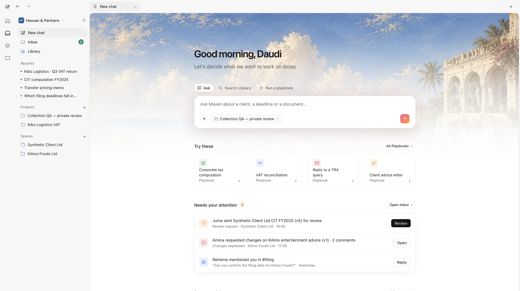
Task: Go forward with the right arrow
Action: pyautogui.click(x=28, y=6)
